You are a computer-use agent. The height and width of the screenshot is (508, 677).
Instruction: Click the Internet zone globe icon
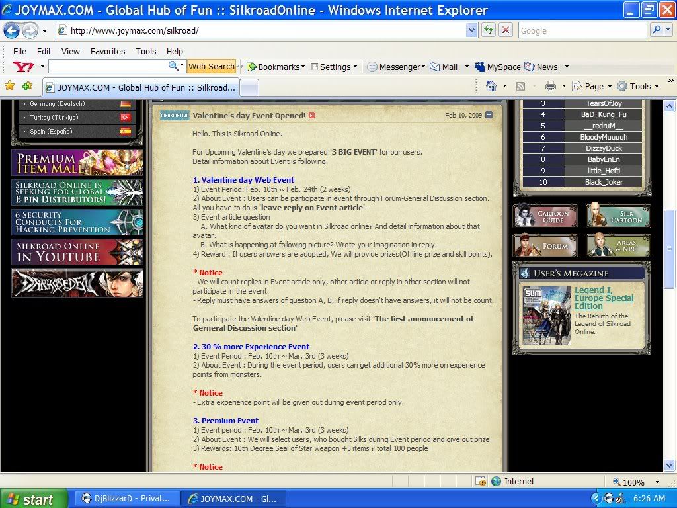tap(497, 482)
